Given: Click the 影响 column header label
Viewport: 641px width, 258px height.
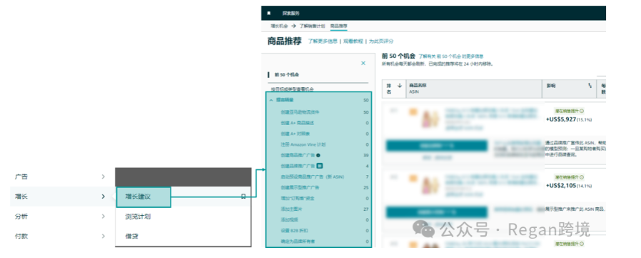Looking at the screenshot, I should click(550, 86).
